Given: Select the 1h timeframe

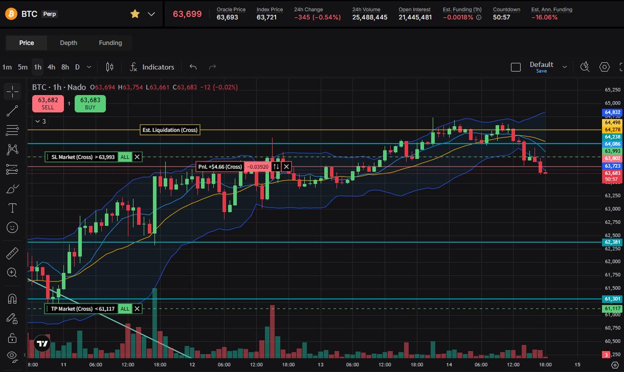Looking at the screenshot, I should pyautogui.click(x=37, y=67).
